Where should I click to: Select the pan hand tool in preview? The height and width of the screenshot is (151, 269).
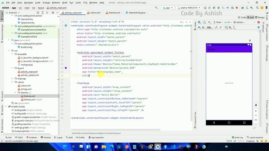click(256, 105)
